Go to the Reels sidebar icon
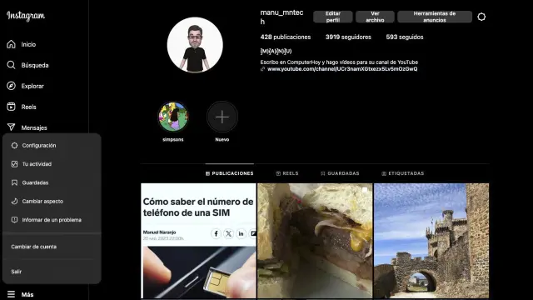The image size is (533, 300). coord(11,107)
